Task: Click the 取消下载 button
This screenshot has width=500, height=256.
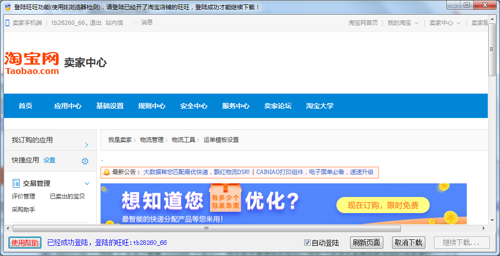Action: (409, 243)
